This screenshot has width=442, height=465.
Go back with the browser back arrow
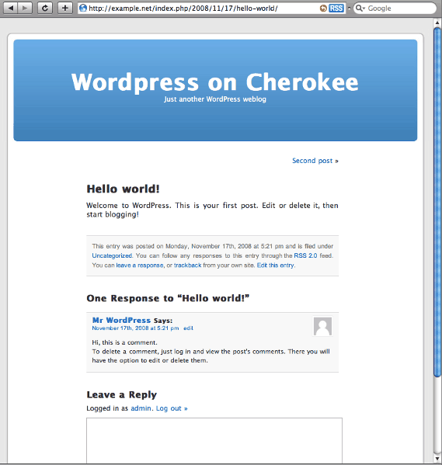coord(11,8)
